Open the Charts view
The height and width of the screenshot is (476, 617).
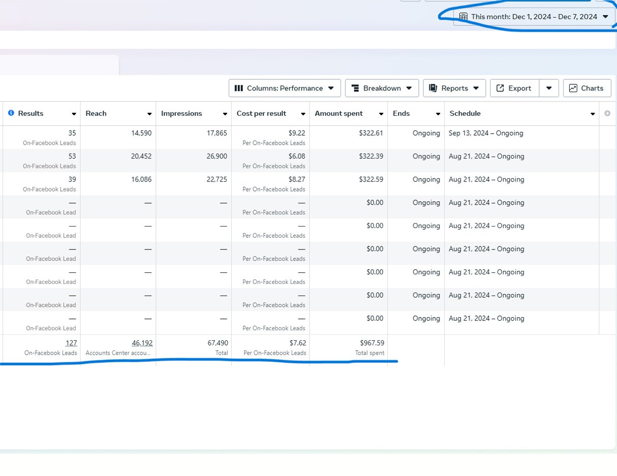pyautogui.click(x=587, y=88)
